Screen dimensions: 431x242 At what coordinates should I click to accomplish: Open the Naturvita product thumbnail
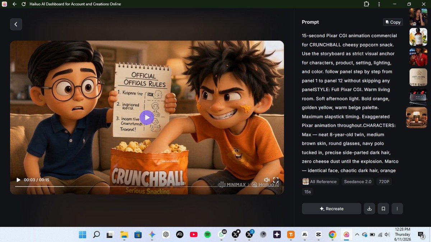point(418,77)
